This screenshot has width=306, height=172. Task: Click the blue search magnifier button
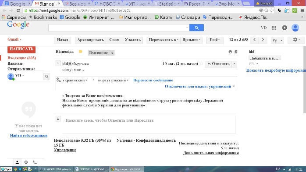[196, 28]
